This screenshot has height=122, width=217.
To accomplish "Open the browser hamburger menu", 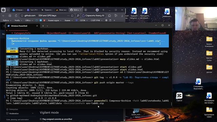I will tap(103, 10).
